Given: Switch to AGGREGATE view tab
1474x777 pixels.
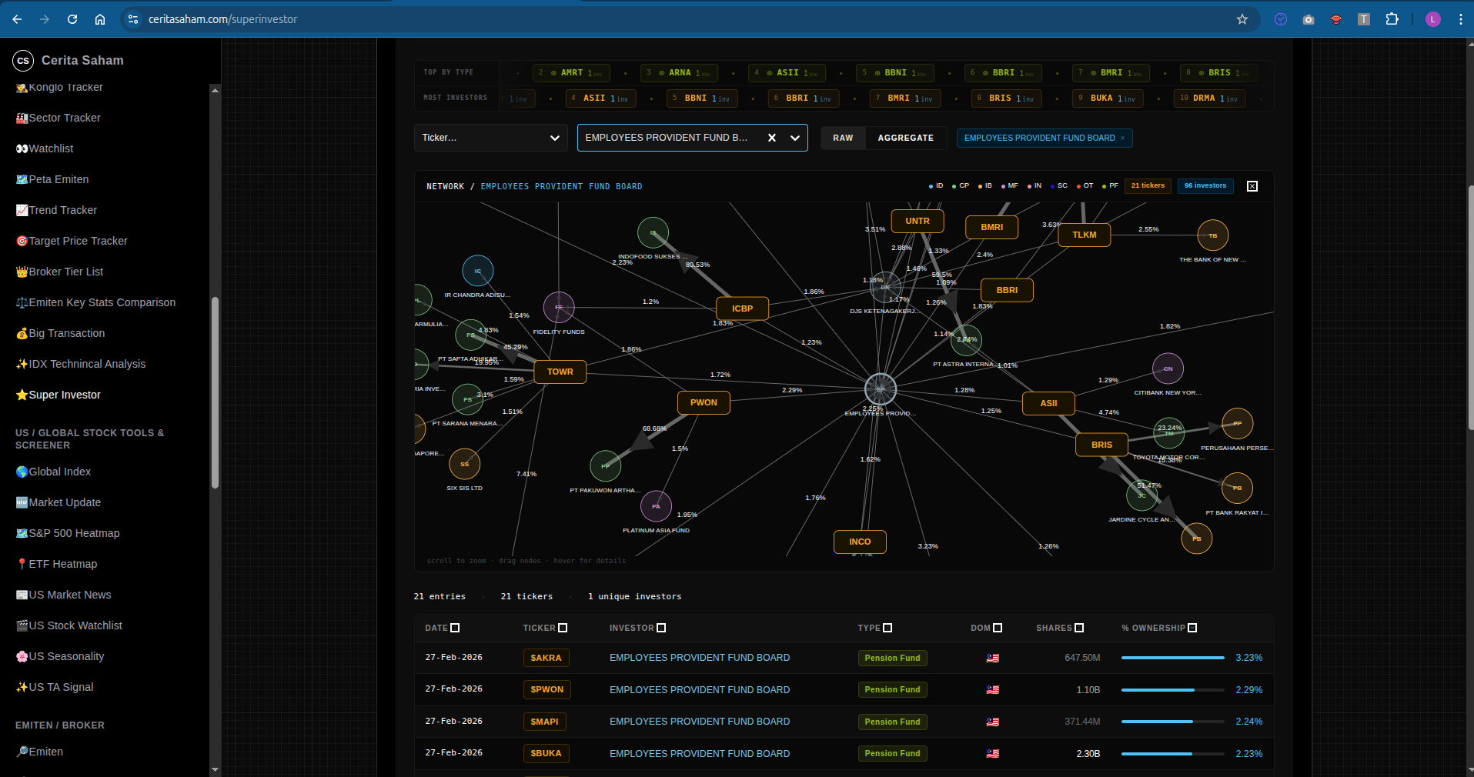Looking at the screenshot, I should pyautogui.click(x=905, y=138).
